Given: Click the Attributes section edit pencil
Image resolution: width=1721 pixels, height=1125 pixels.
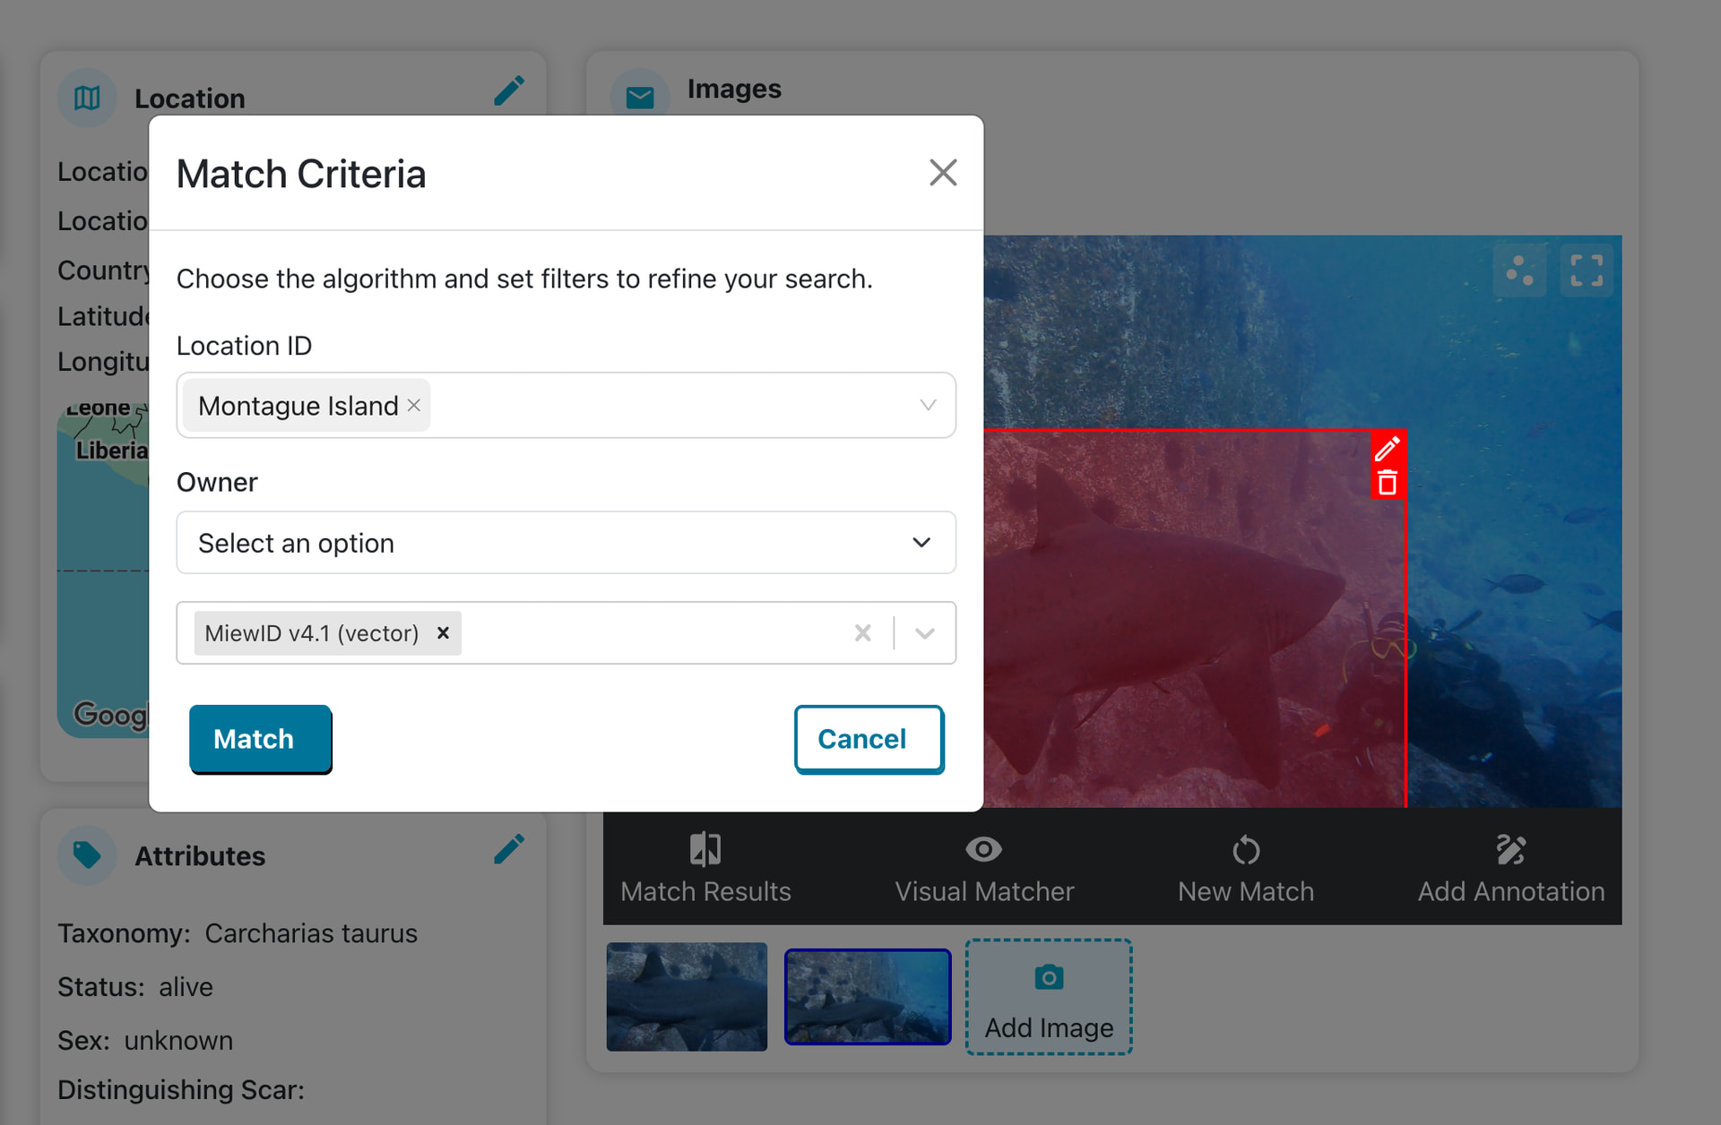Looking at the screenshot, I should click(x=509, y=849).
